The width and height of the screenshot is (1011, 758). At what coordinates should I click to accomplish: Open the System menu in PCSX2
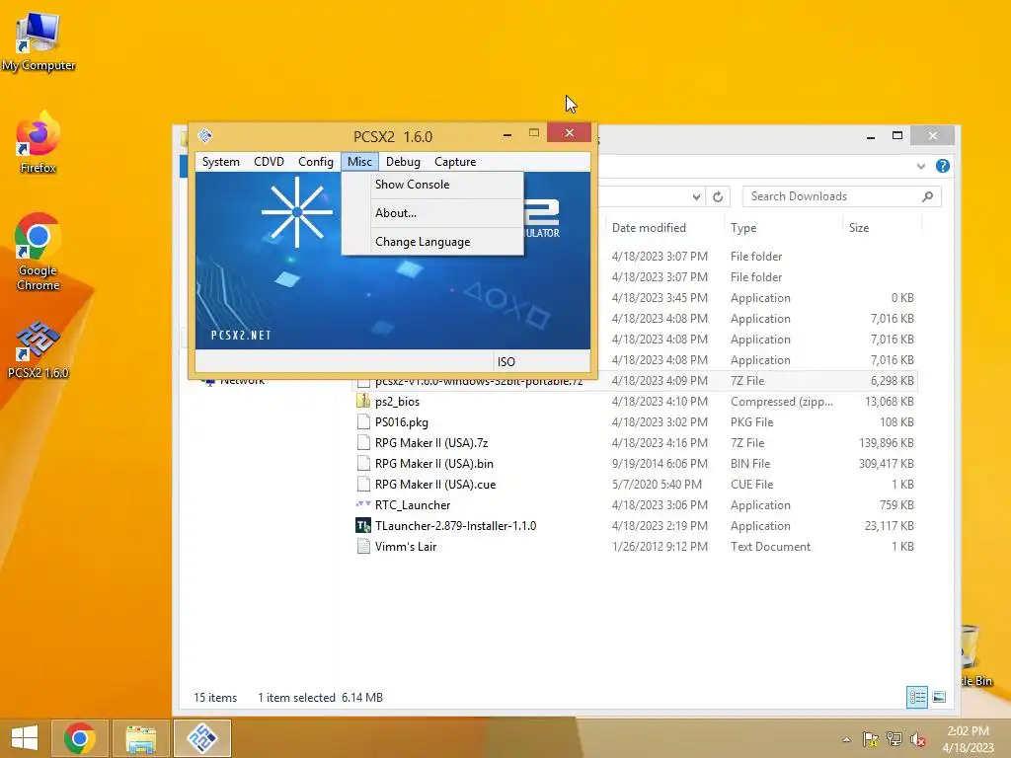coord(220,162)
